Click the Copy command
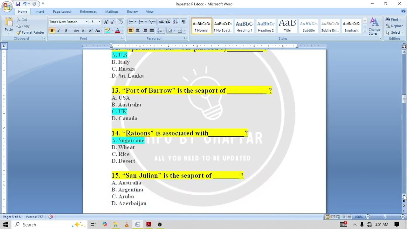407x229 pixels. 23,26
